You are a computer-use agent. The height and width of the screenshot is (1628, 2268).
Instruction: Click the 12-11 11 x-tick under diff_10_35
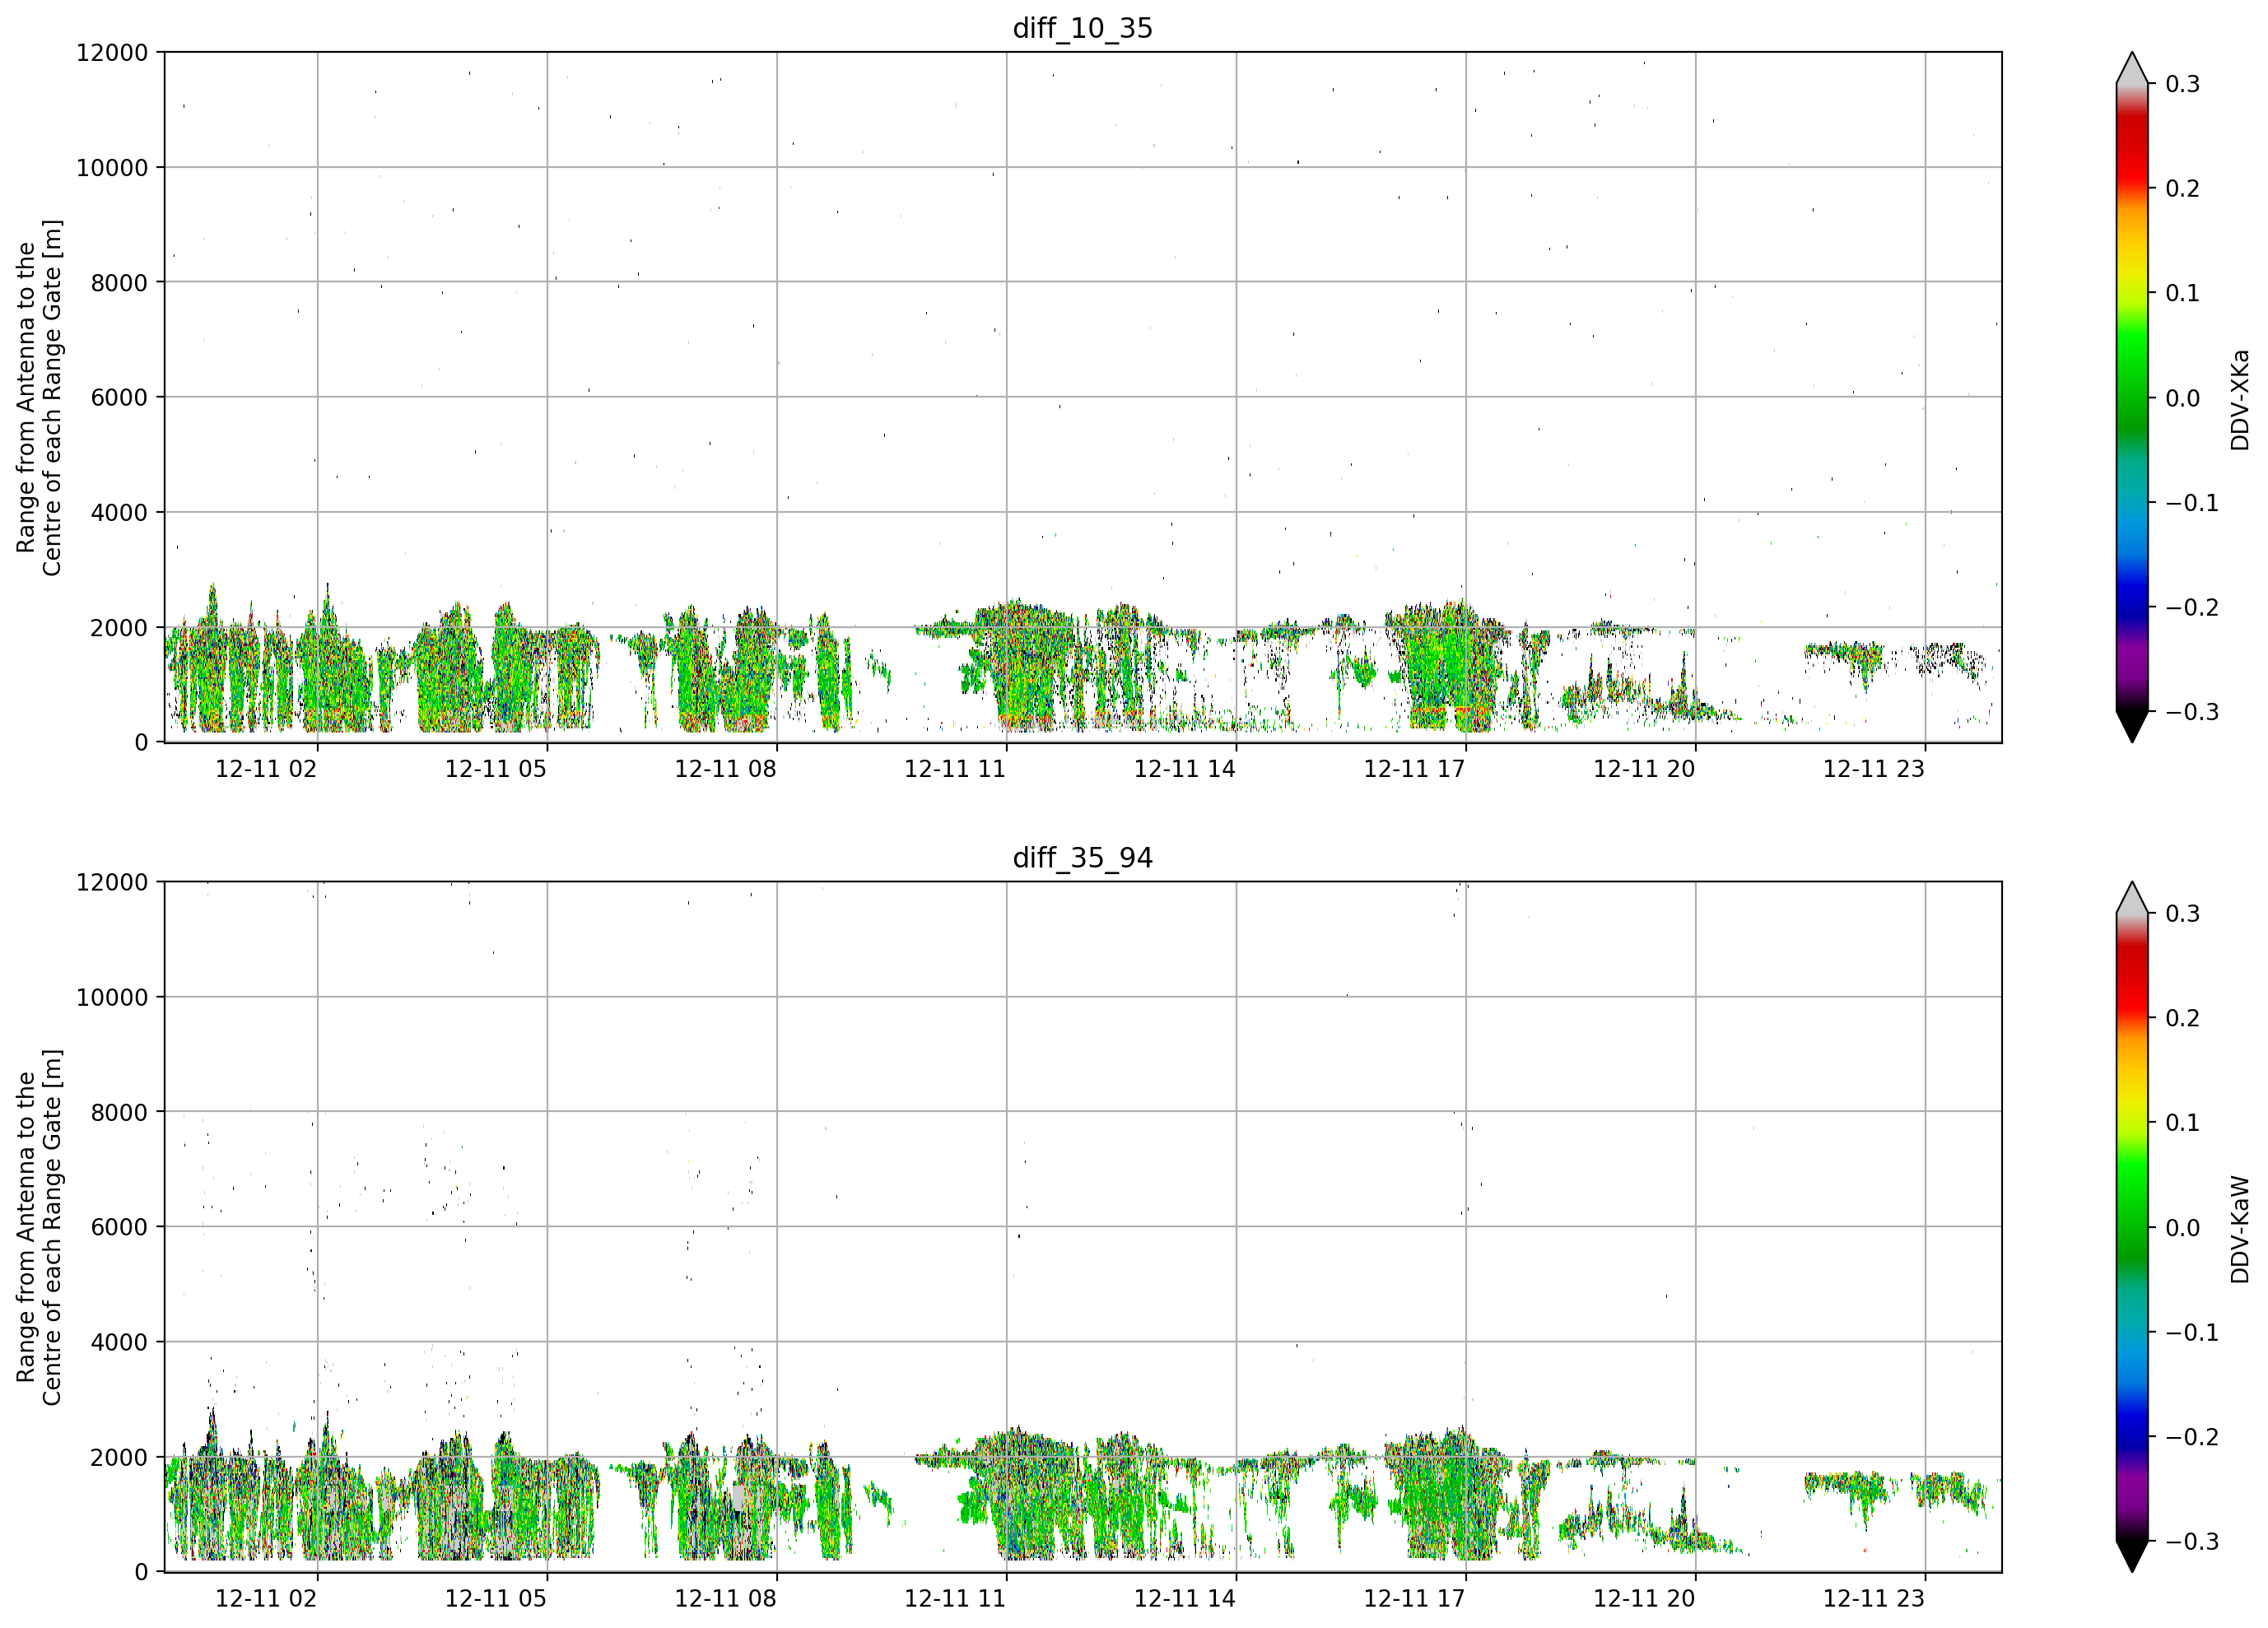coord(955,769)
